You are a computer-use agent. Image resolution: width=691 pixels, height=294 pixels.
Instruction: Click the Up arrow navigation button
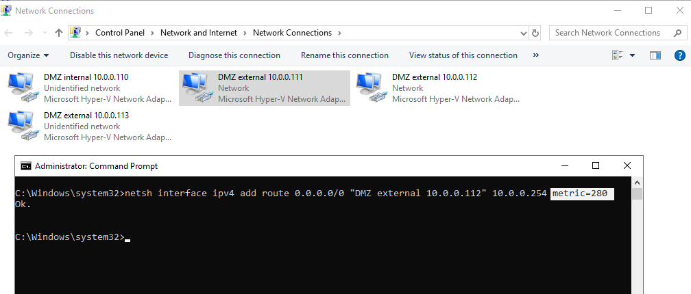59,33
